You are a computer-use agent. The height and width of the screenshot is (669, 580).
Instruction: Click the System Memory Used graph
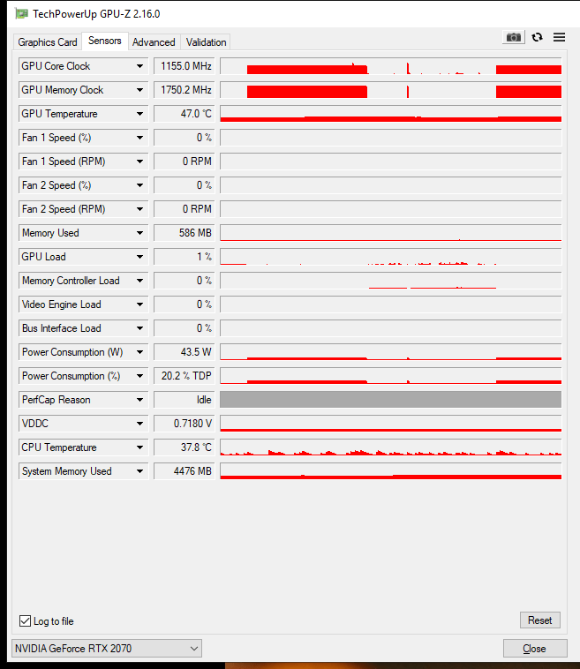(391, 471)
